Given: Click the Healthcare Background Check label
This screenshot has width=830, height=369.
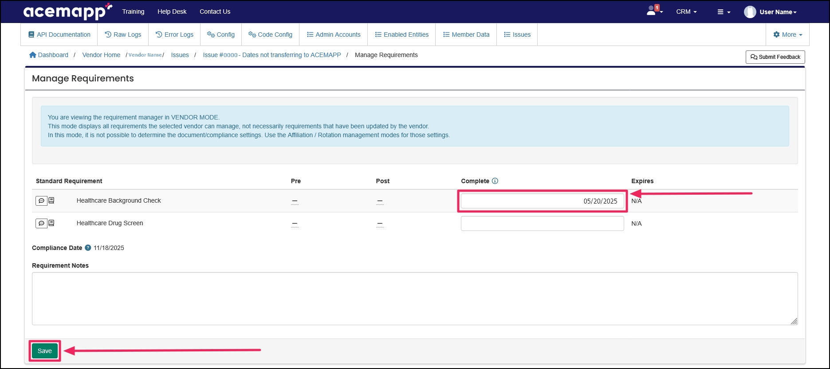Looking at the screenshot, I should coord(118,200).
